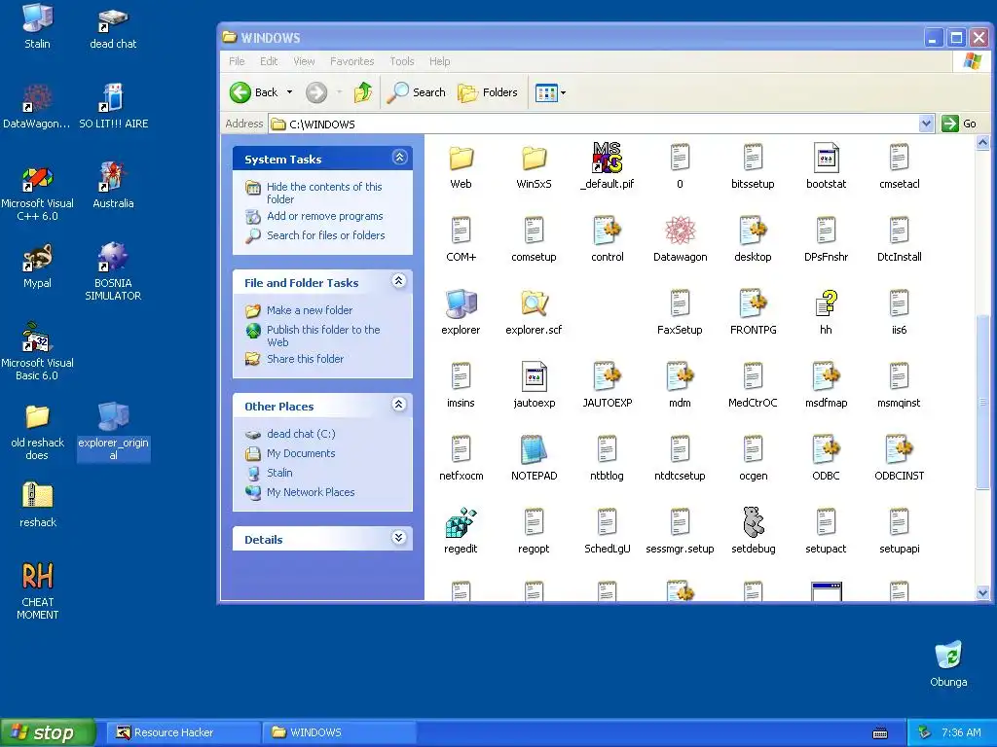Expand the Details panel
The image size is (997, 747).
[x=399, y=538]
